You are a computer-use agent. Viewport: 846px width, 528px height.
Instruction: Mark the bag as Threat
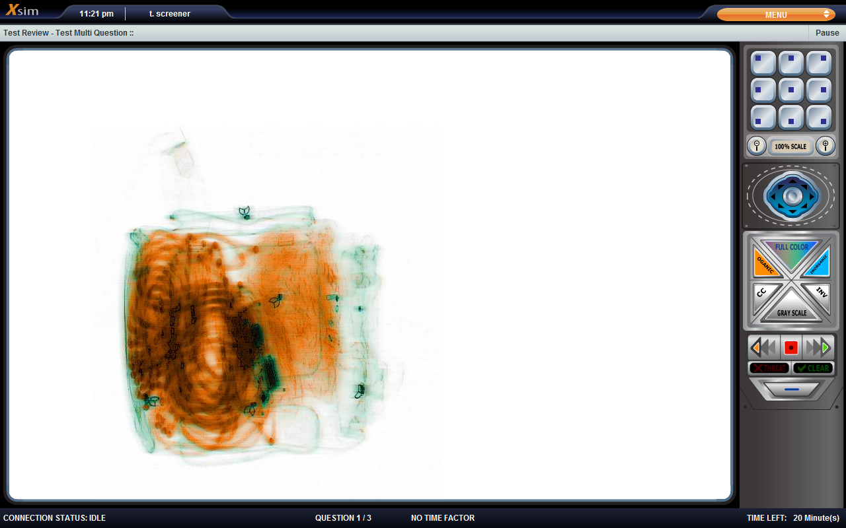pos(769,368)
